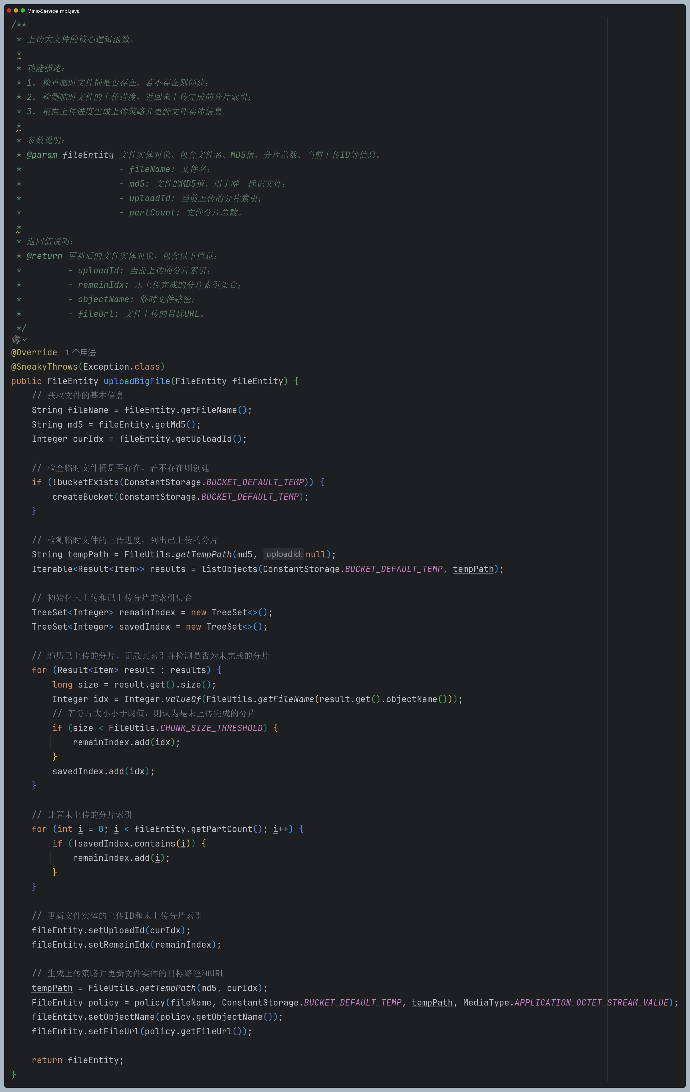Screen dimensions: 690x1092
Task: Click the @param tag in the Javadoc
Action: [42, 155]
